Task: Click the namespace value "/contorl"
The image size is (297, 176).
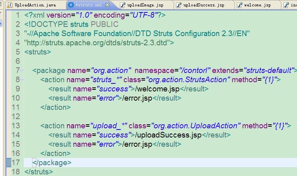Action: pyautogui.click(x=195, y=71)
